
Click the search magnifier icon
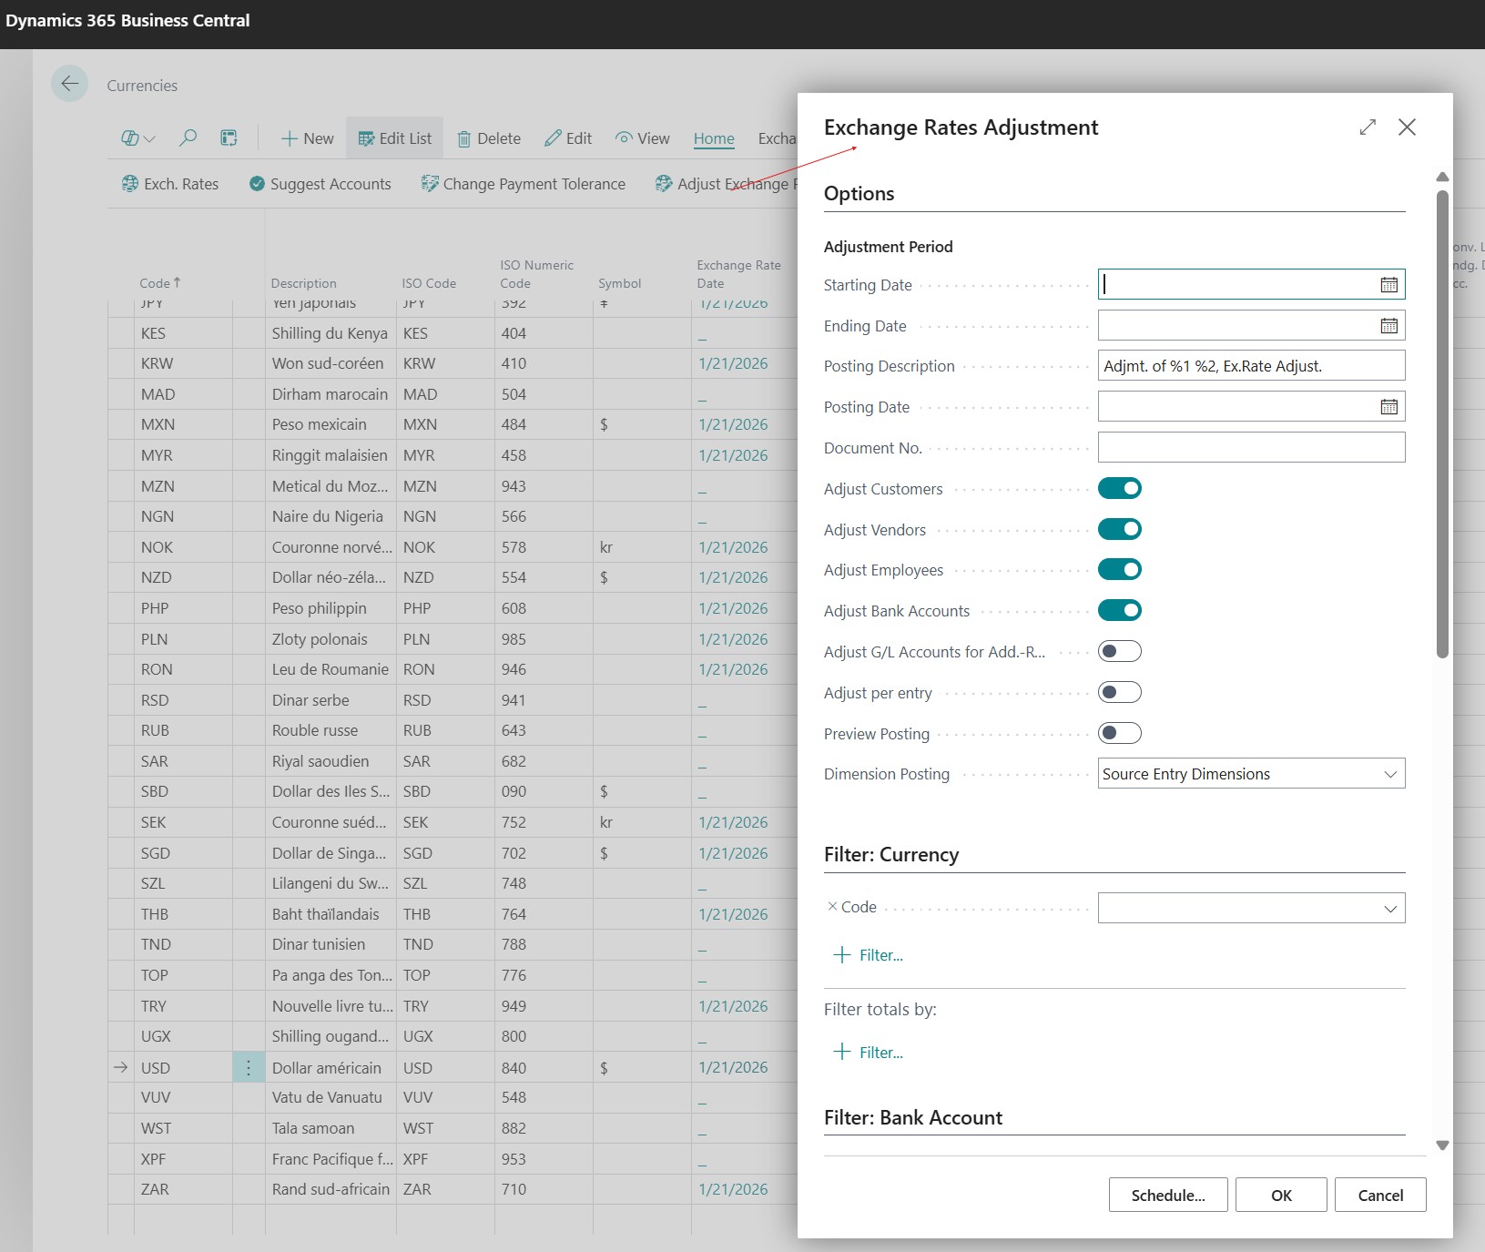pyautogui.click(x=188, y=138)
